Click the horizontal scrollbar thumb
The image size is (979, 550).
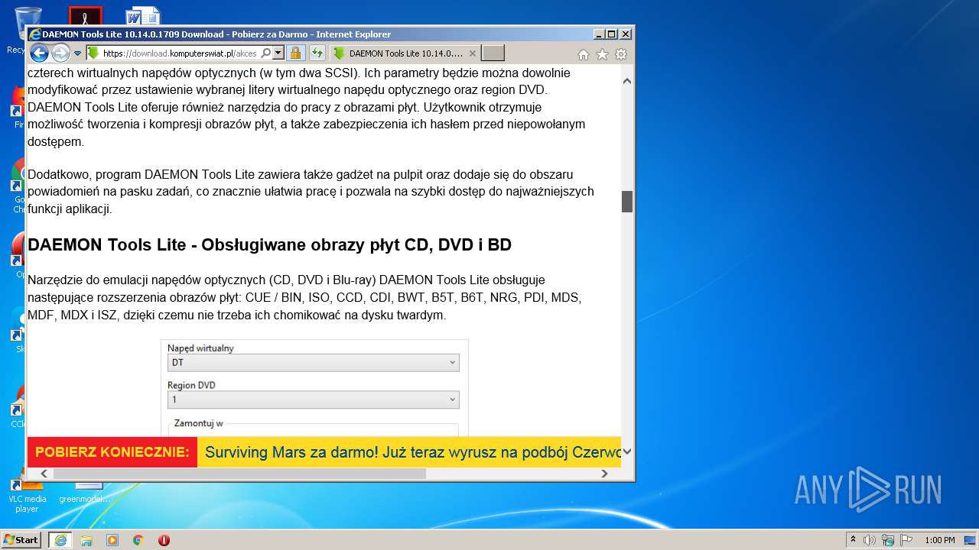[x=238, y=474]
